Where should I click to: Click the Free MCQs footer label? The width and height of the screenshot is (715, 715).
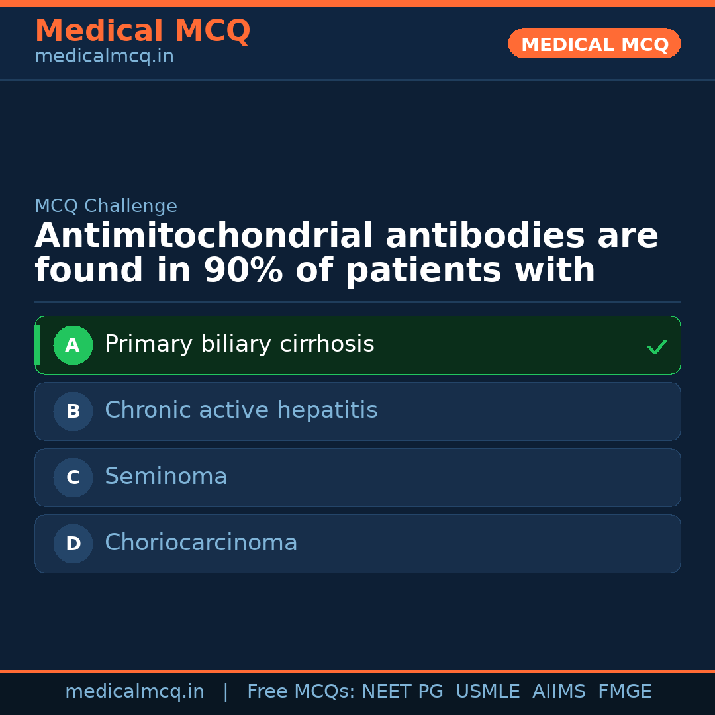pos(301,692)
